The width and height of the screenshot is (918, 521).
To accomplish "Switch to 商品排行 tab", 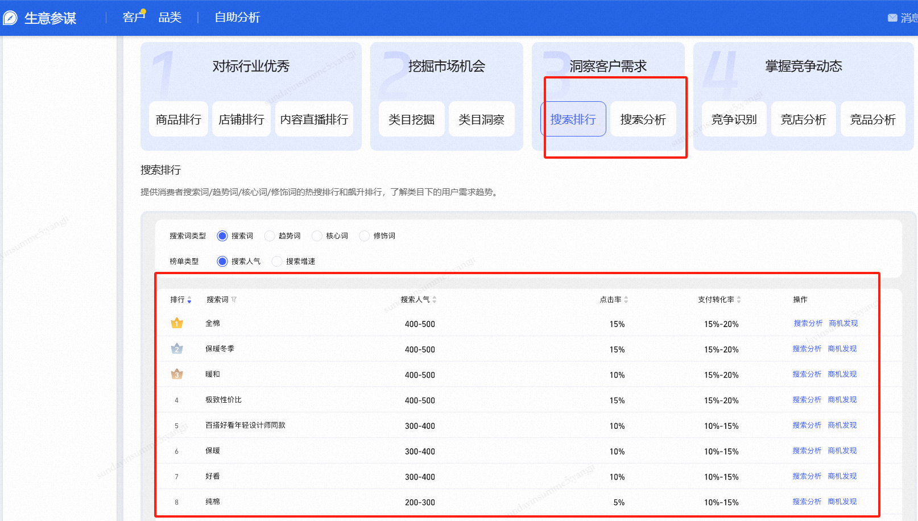I will coord(179,119).
